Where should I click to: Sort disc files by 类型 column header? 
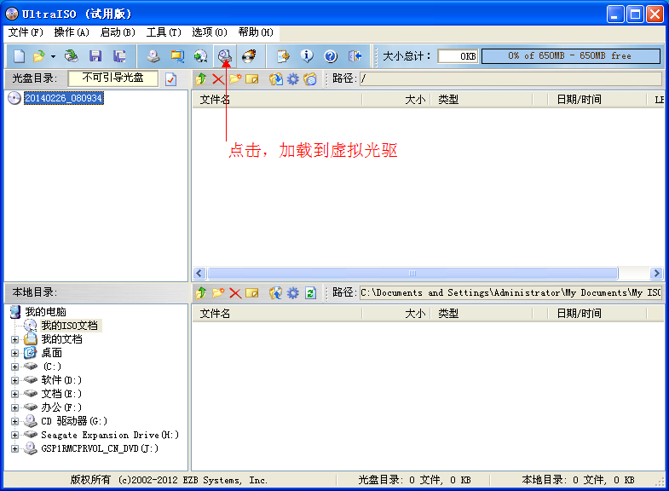pyautogui.click(x=482, y=100)
